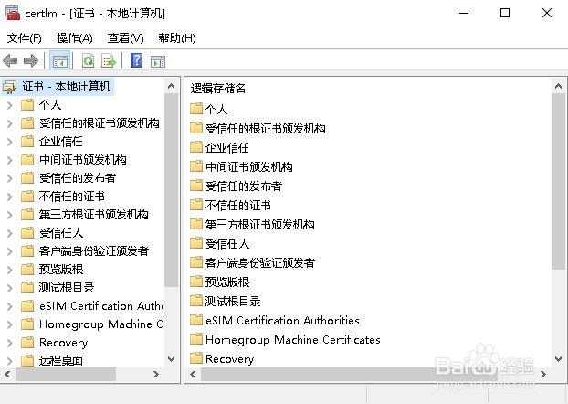568x404 pixels.
Task: Click left tree horizontal scroll right arrow
Action: coord(156,374)
